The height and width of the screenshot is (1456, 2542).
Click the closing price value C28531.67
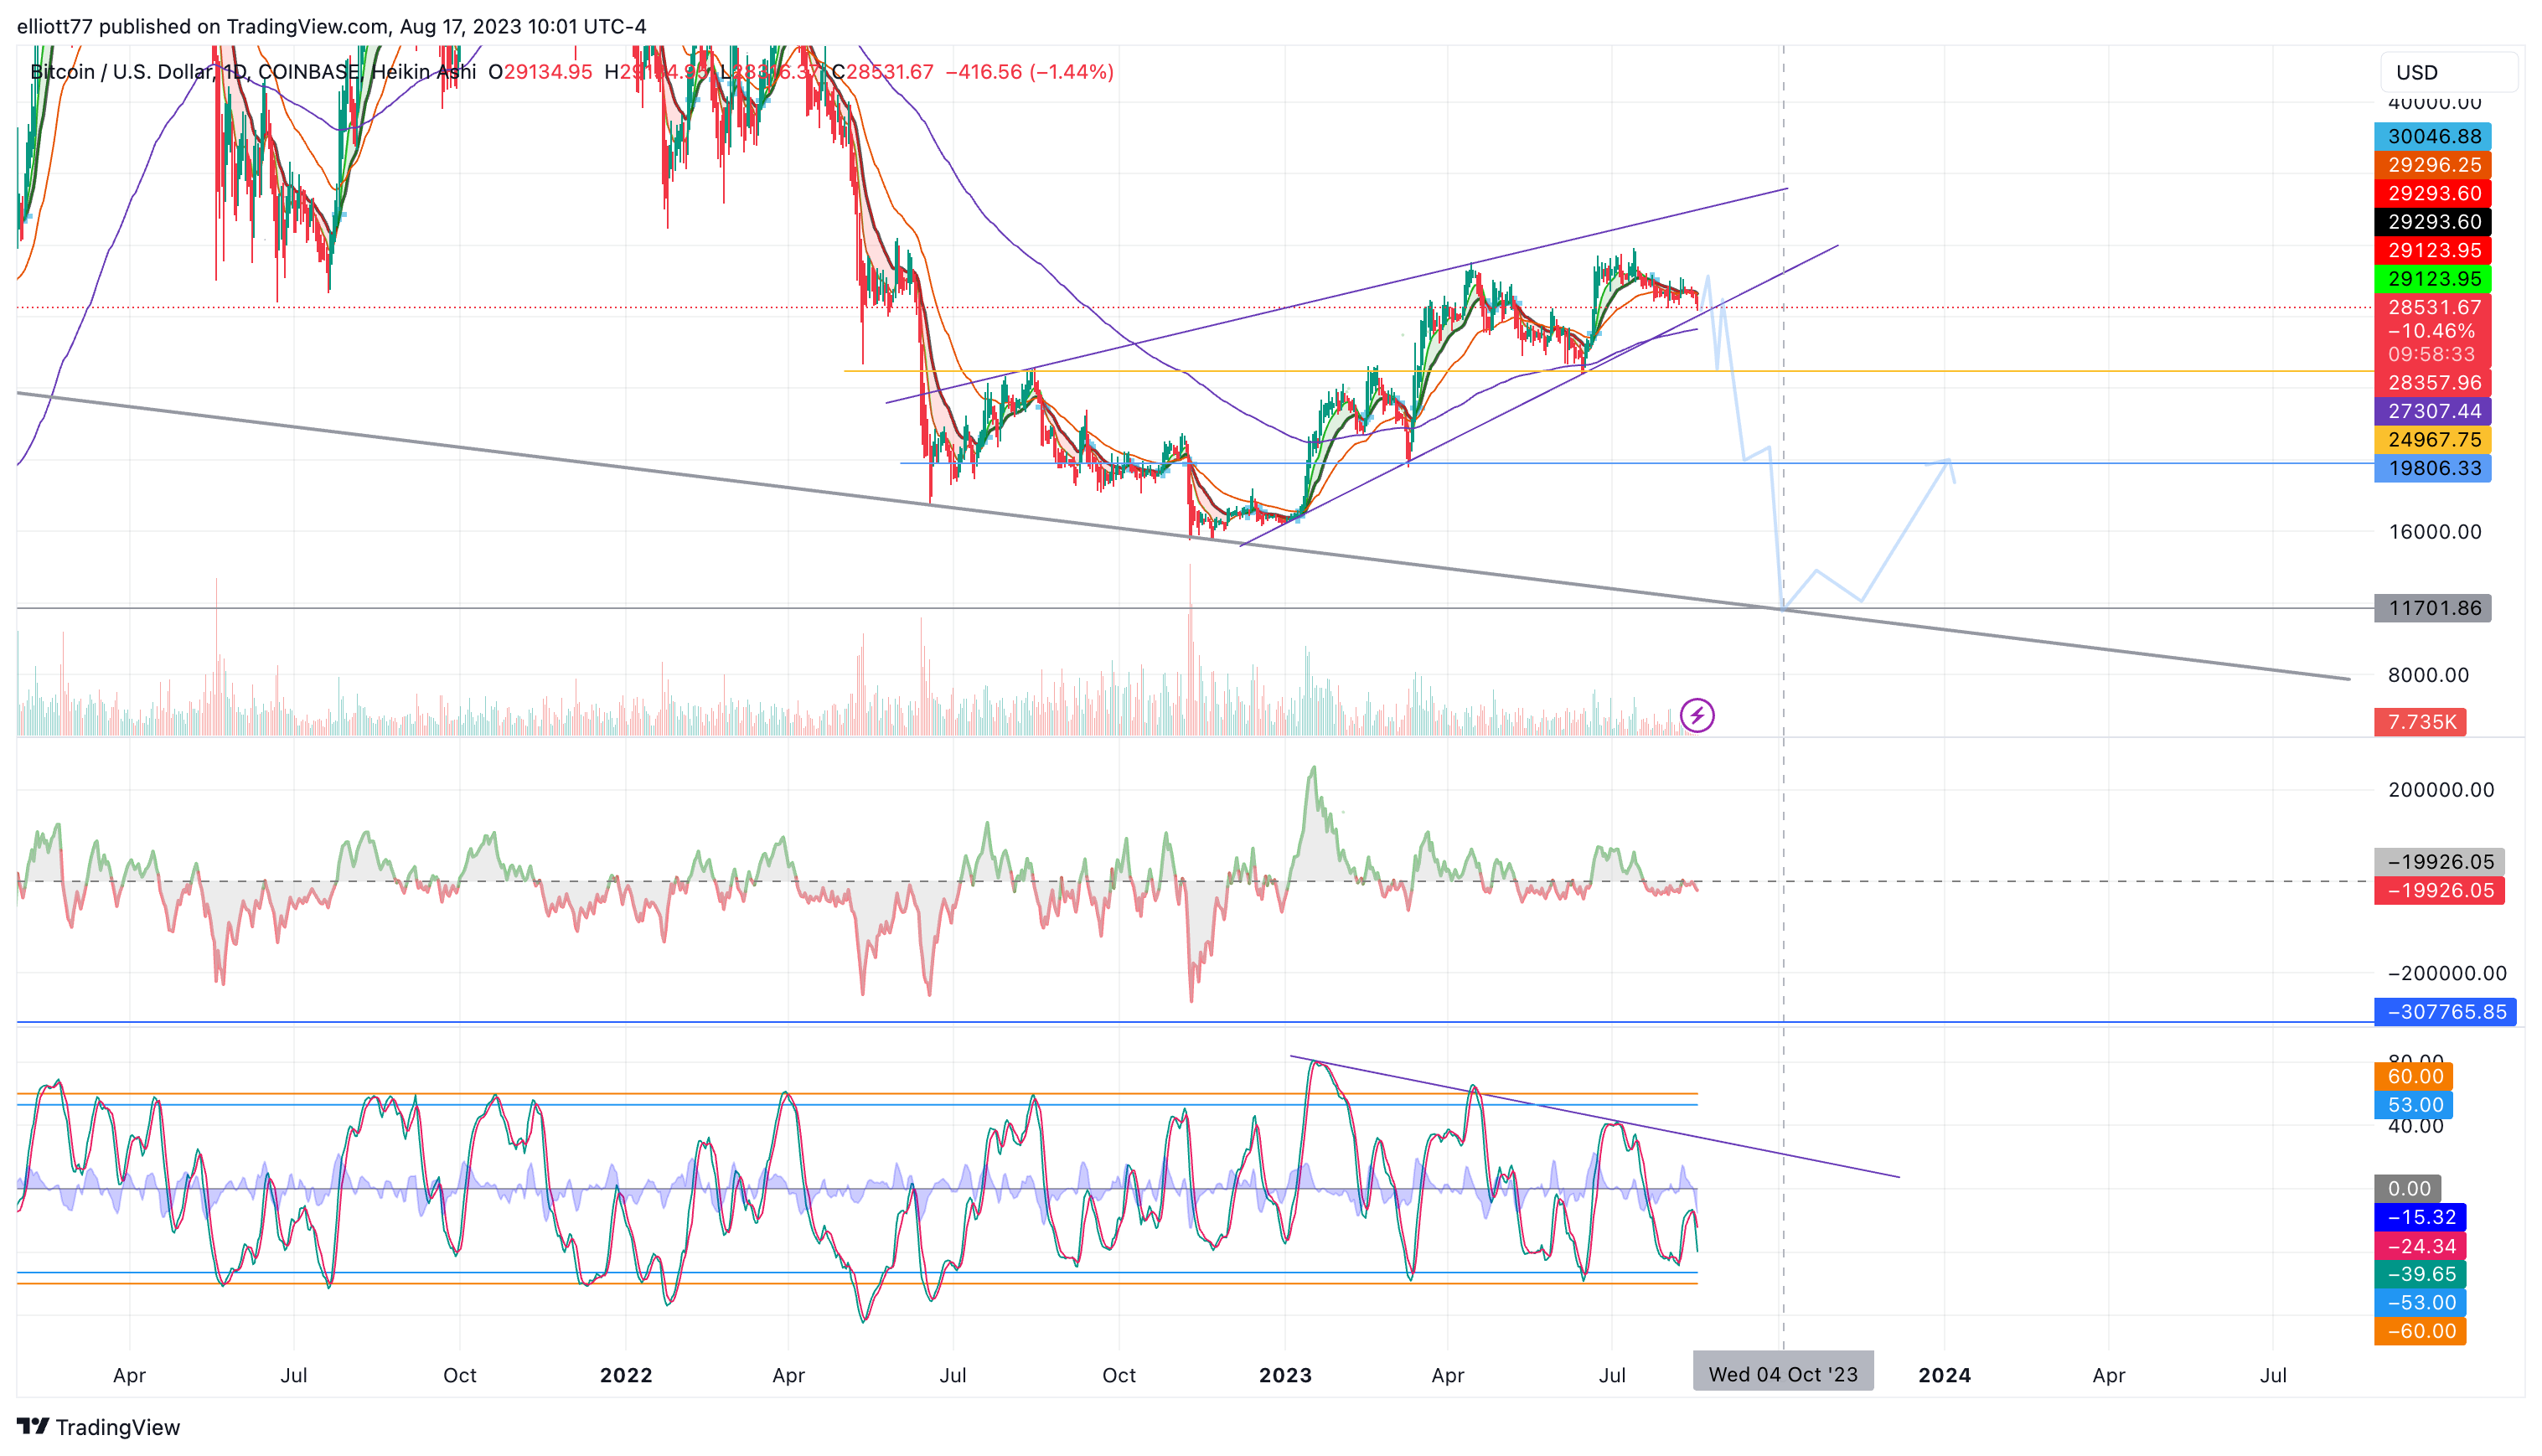point(883,72)
